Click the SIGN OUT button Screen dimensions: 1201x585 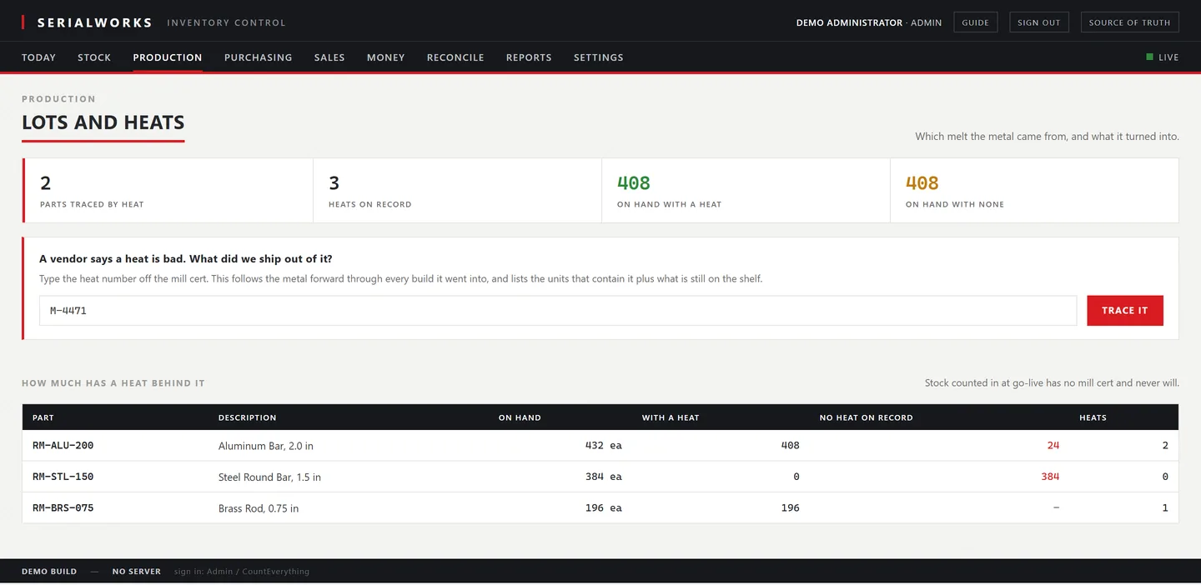coord(1039,22)
